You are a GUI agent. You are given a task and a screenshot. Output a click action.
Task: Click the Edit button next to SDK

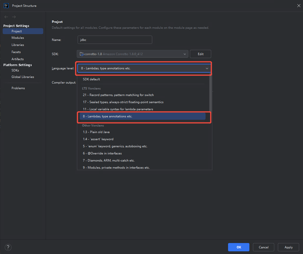click(x=201, y=54)
